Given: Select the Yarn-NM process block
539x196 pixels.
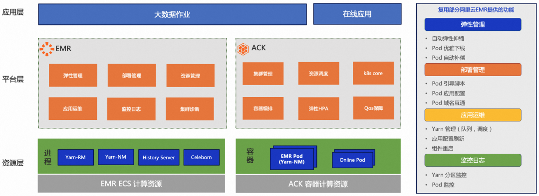Looking at the screenshot, I should 115,157.
